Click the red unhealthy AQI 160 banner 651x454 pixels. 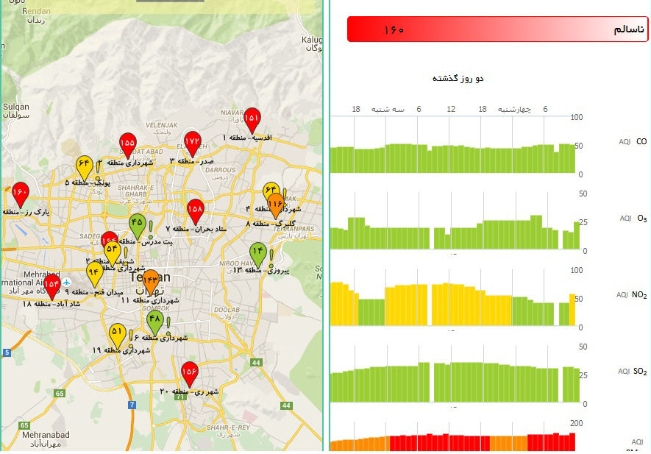497,29
